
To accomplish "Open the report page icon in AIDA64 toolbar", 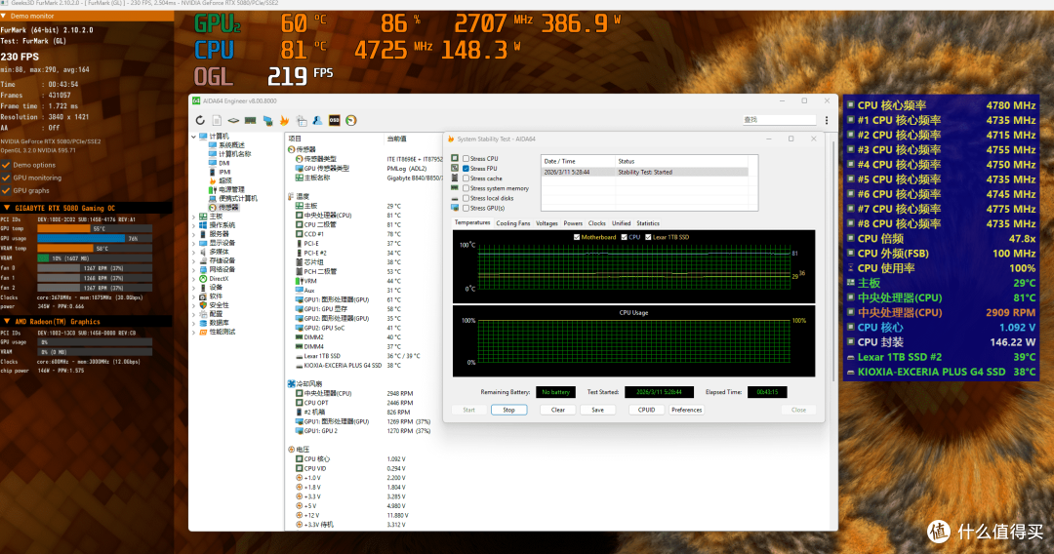I will [217, 120].
